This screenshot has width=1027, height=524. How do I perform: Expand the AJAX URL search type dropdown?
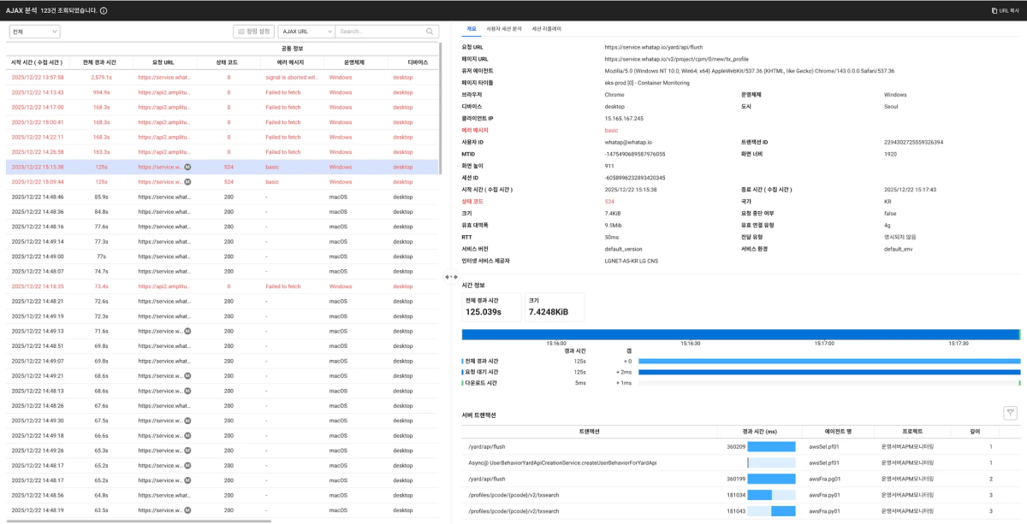[x=305, y=32]
